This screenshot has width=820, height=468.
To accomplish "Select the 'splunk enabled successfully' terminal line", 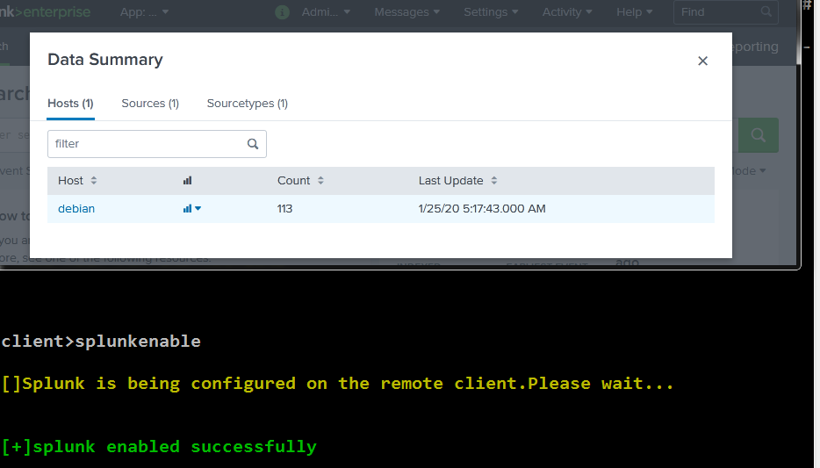I will tap(159, 447).
